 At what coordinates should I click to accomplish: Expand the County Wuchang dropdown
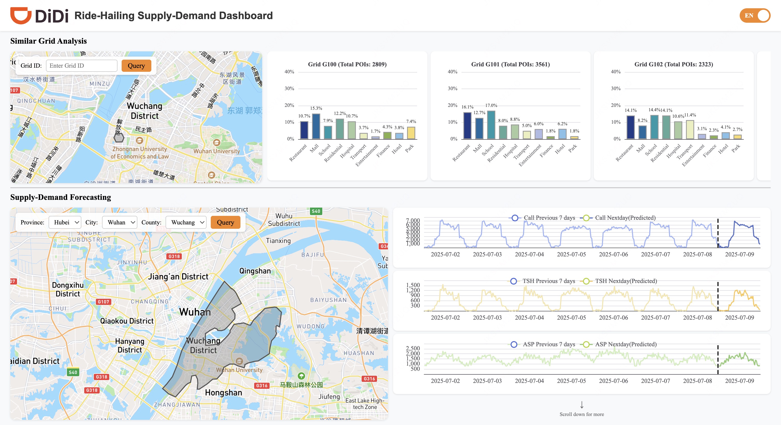(x=186, y=222)
